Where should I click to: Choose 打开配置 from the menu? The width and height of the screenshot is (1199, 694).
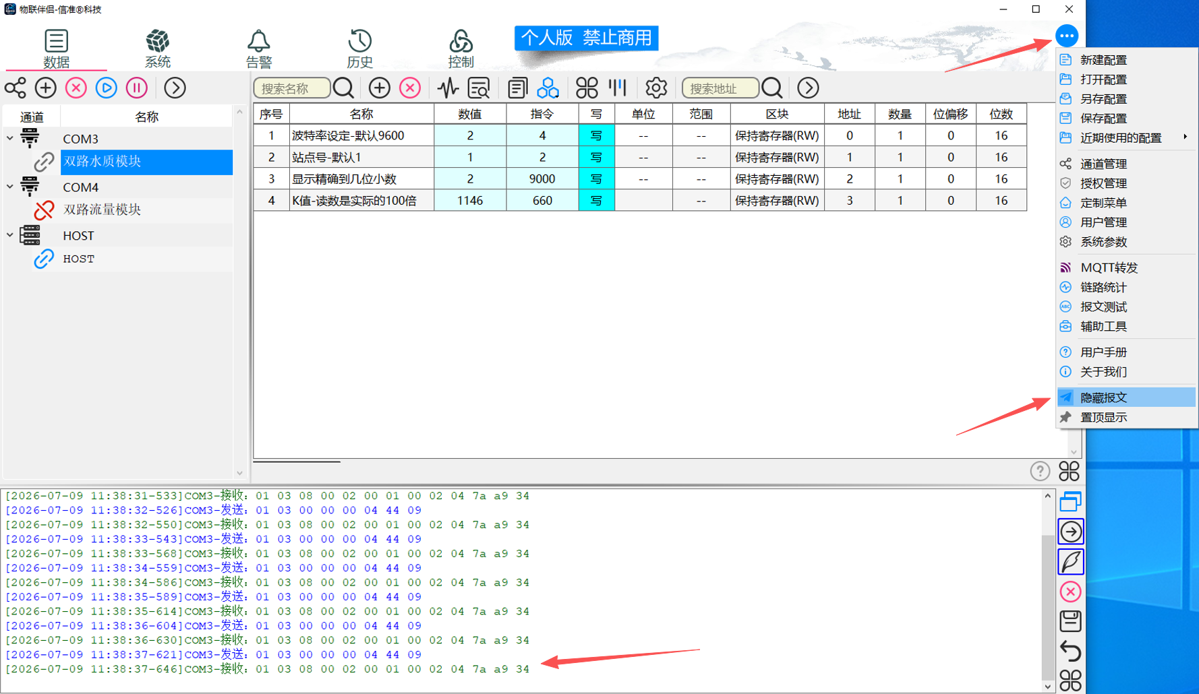1126,80
